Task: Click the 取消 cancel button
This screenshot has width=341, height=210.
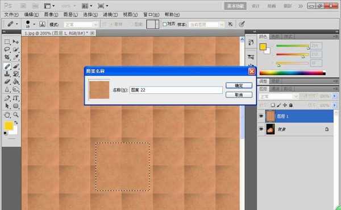Action: pyautogui.click(x=239, y=95)
